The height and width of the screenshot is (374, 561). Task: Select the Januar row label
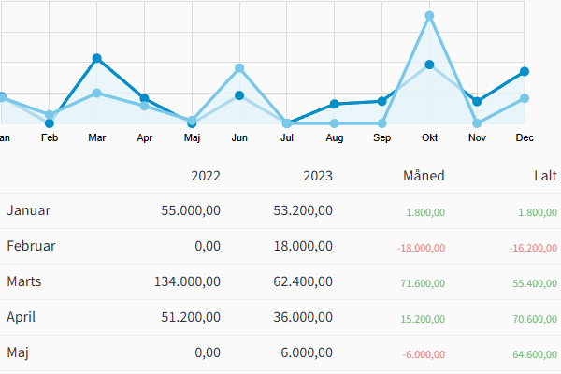(x=29, y=210)
